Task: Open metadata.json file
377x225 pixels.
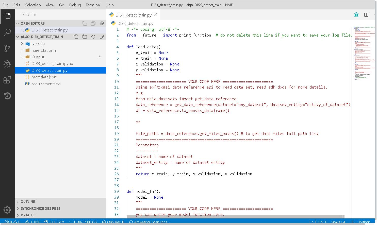Action: click(44, 77)
